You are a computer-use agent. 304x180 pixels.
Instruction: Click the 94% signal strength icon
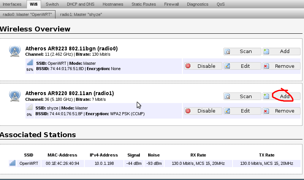[30, 63]
